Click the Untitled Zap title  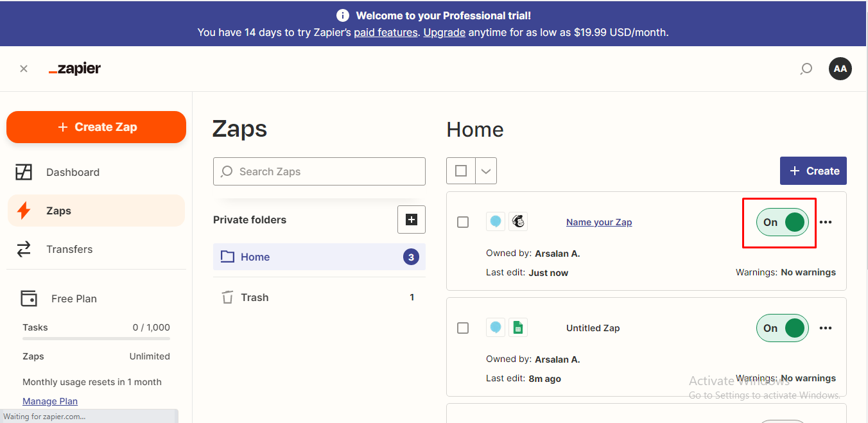(x=593, y=328)
